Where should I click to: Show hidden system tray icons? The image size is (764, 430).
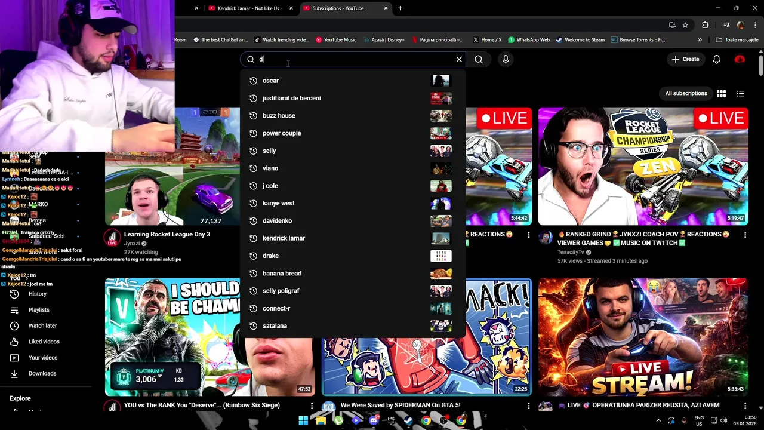(658, 420)
